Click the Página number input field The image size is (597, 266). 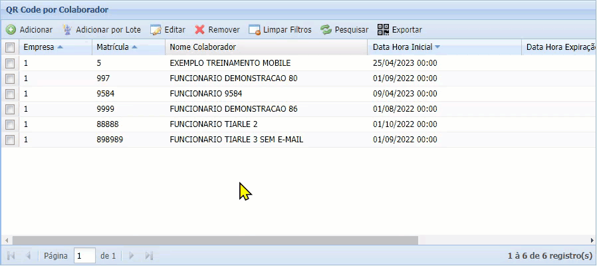coord(84,255)
